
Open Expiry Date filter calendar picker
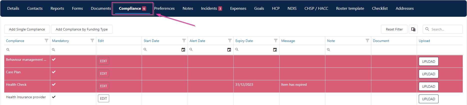click(x=275, y=50)
